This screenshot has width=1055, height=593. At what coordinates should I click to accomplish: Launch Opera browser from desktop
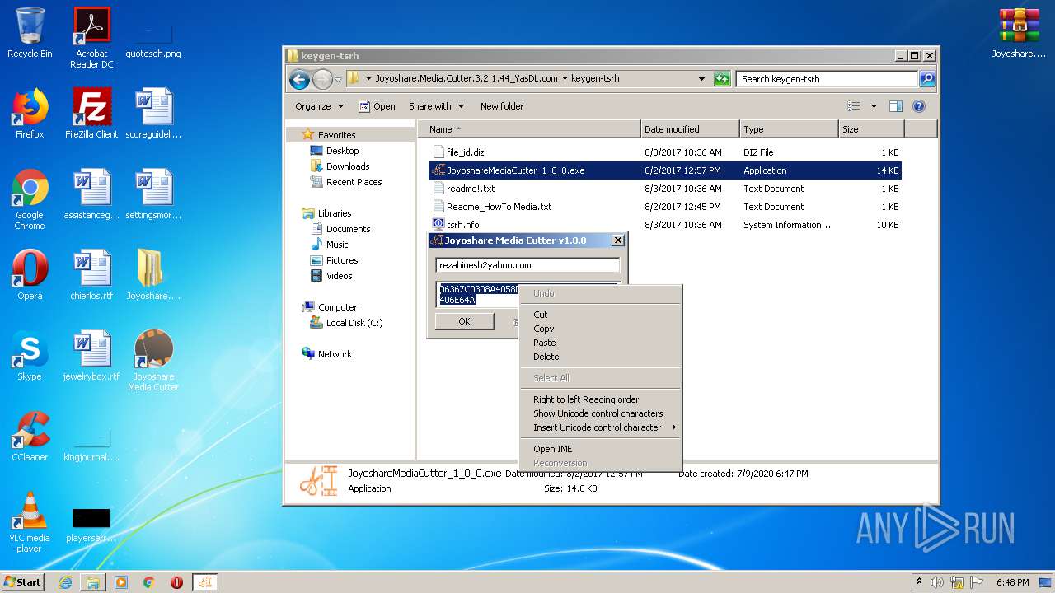(x=30, y=275)
